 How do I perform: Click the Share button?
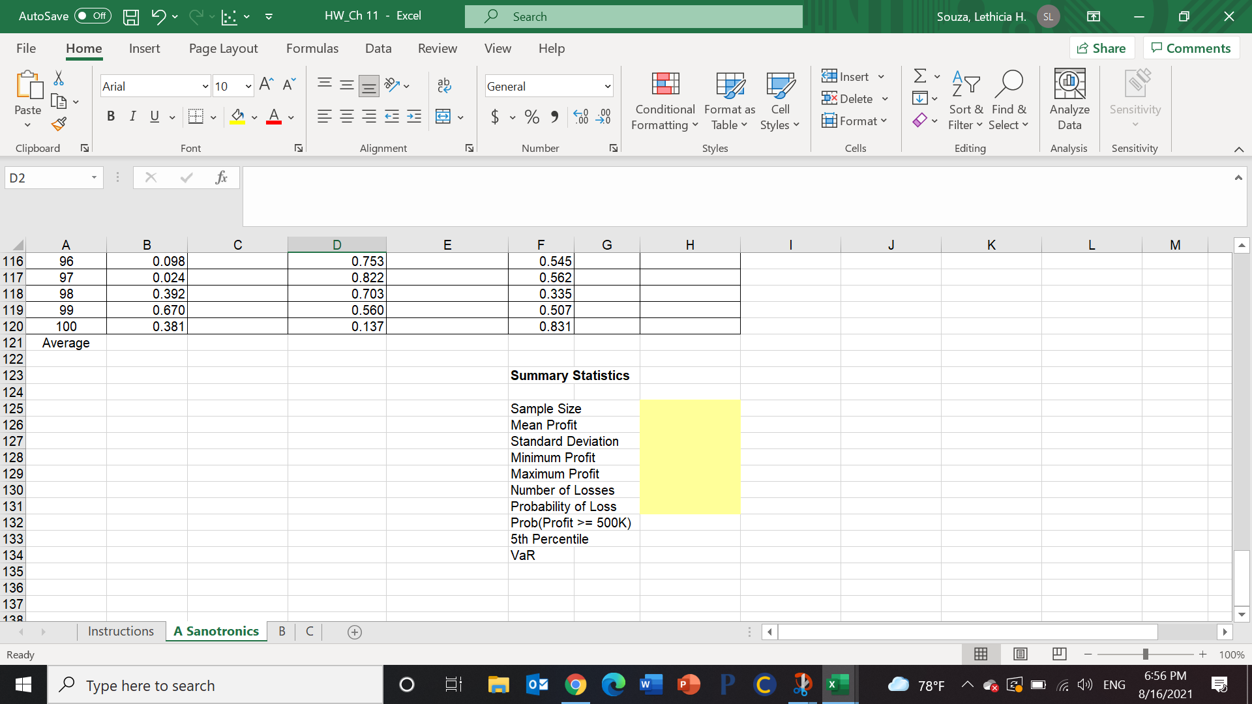tap(1101, 48)
